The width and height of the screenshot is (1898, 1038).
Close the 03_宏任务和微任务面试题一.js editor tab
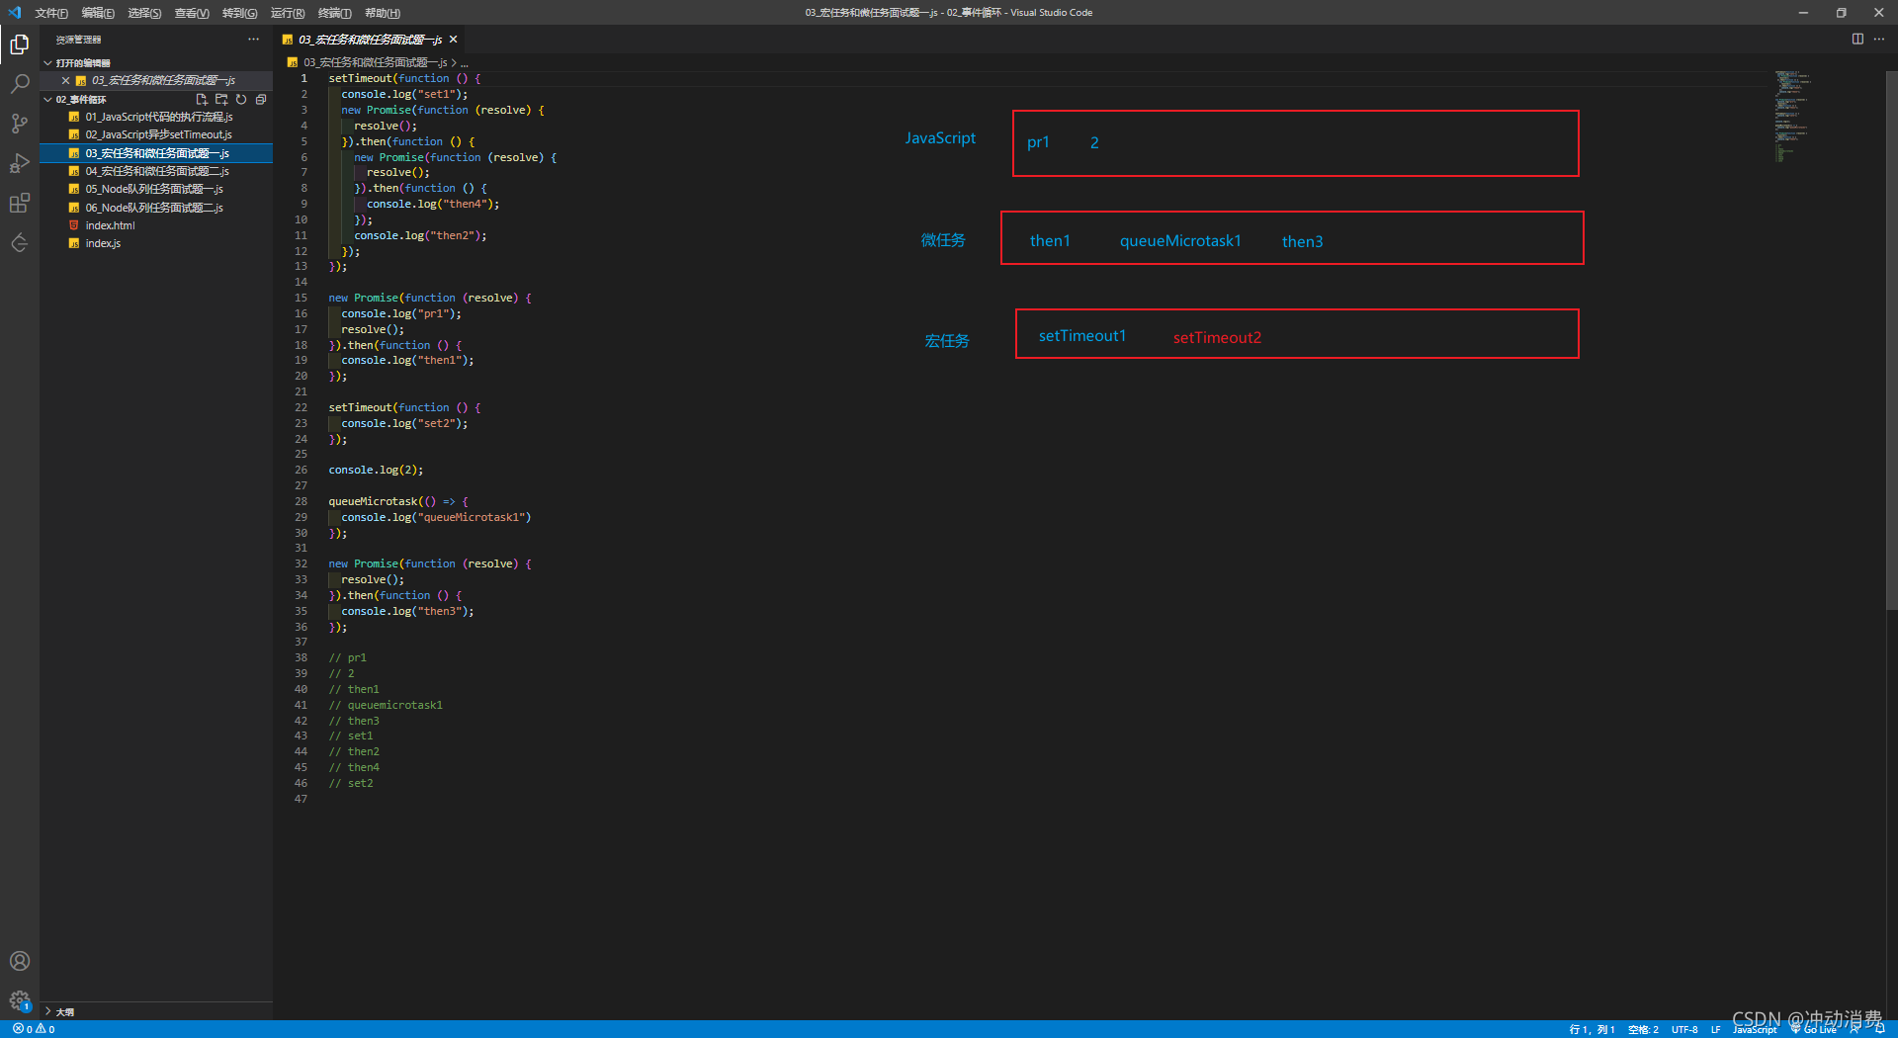(454, 40)
